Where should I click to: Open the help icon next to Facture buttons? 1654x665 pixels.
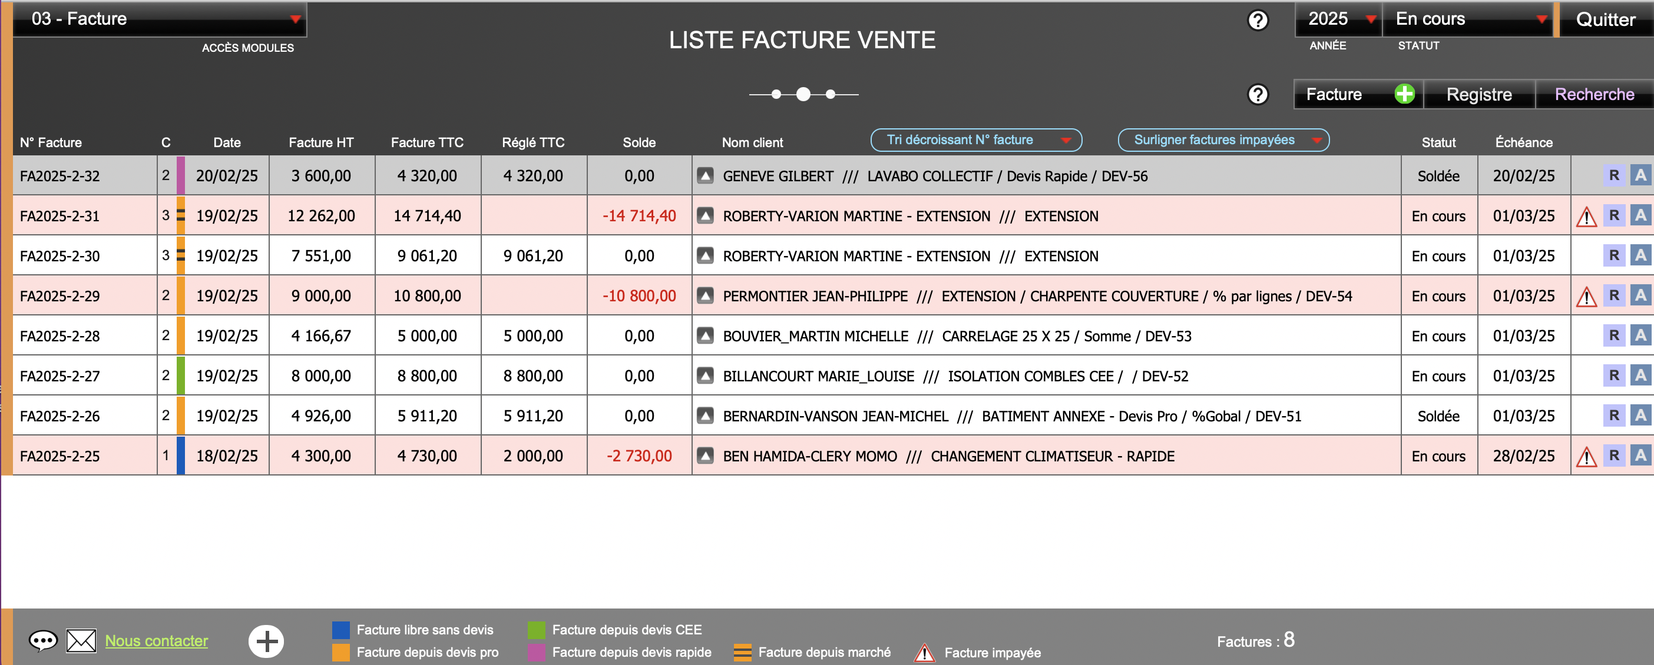1257,94
